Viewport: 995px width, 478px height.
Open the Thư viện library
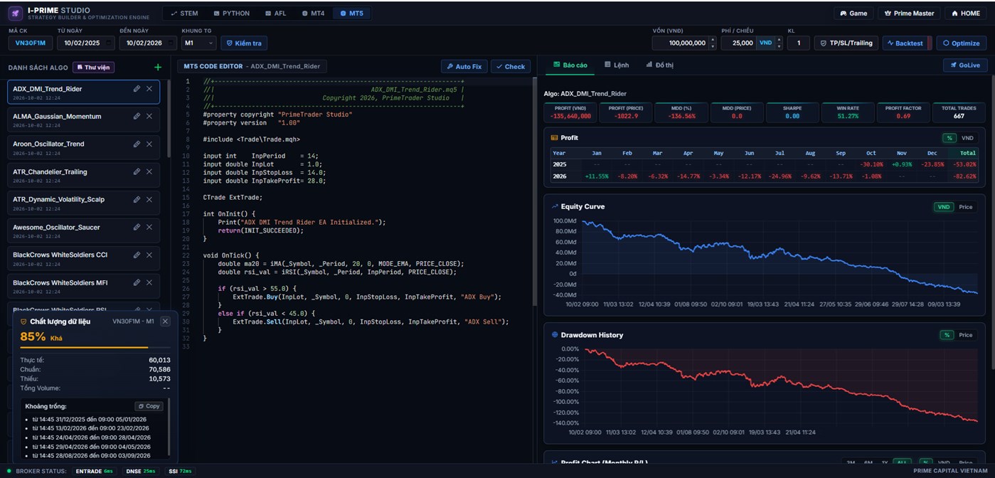click(94, 68)
